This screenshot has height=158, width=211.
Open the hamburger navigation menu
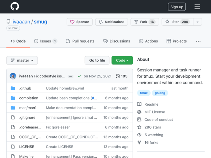pos(197,7)
